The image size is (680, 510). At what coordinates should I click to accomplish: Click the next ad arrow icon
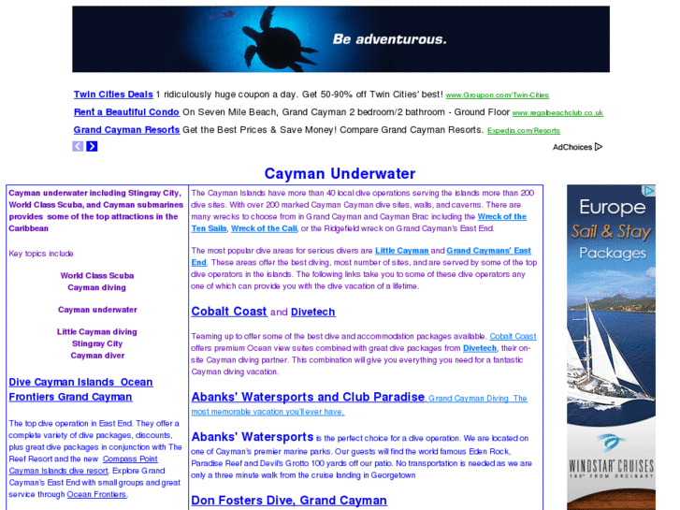point(92,146)
